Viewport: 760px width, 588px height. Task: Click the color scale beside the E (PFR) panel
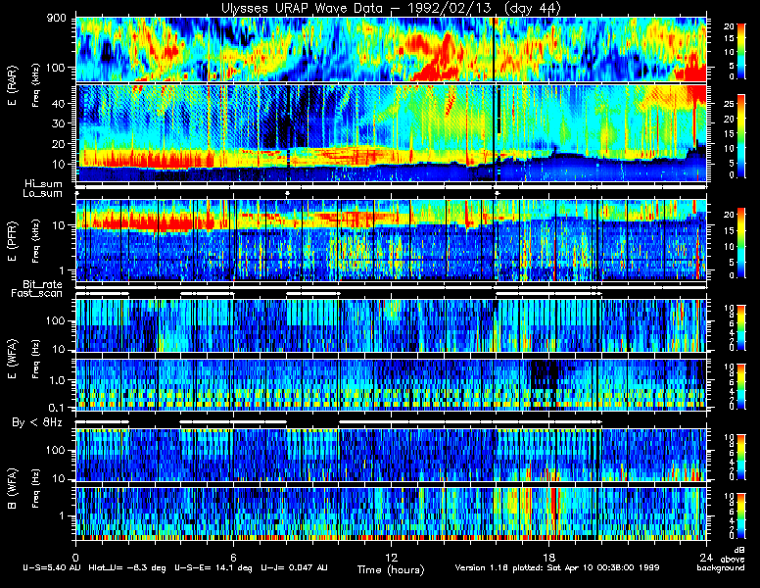[x=741, y=243]
